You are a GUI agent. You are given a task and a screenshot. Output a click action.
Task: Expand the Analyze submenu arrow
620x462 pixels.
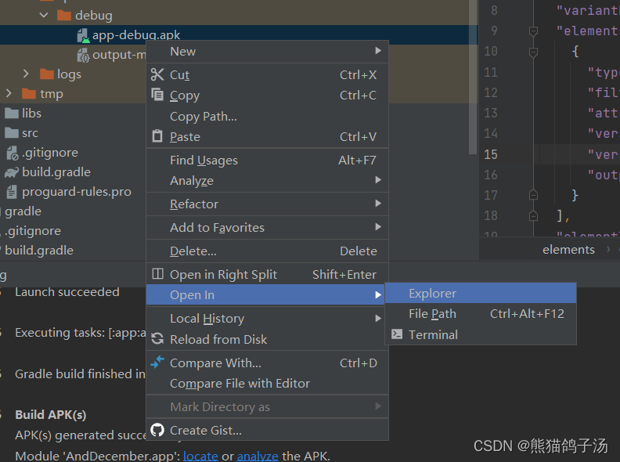(x=378, y=180)
